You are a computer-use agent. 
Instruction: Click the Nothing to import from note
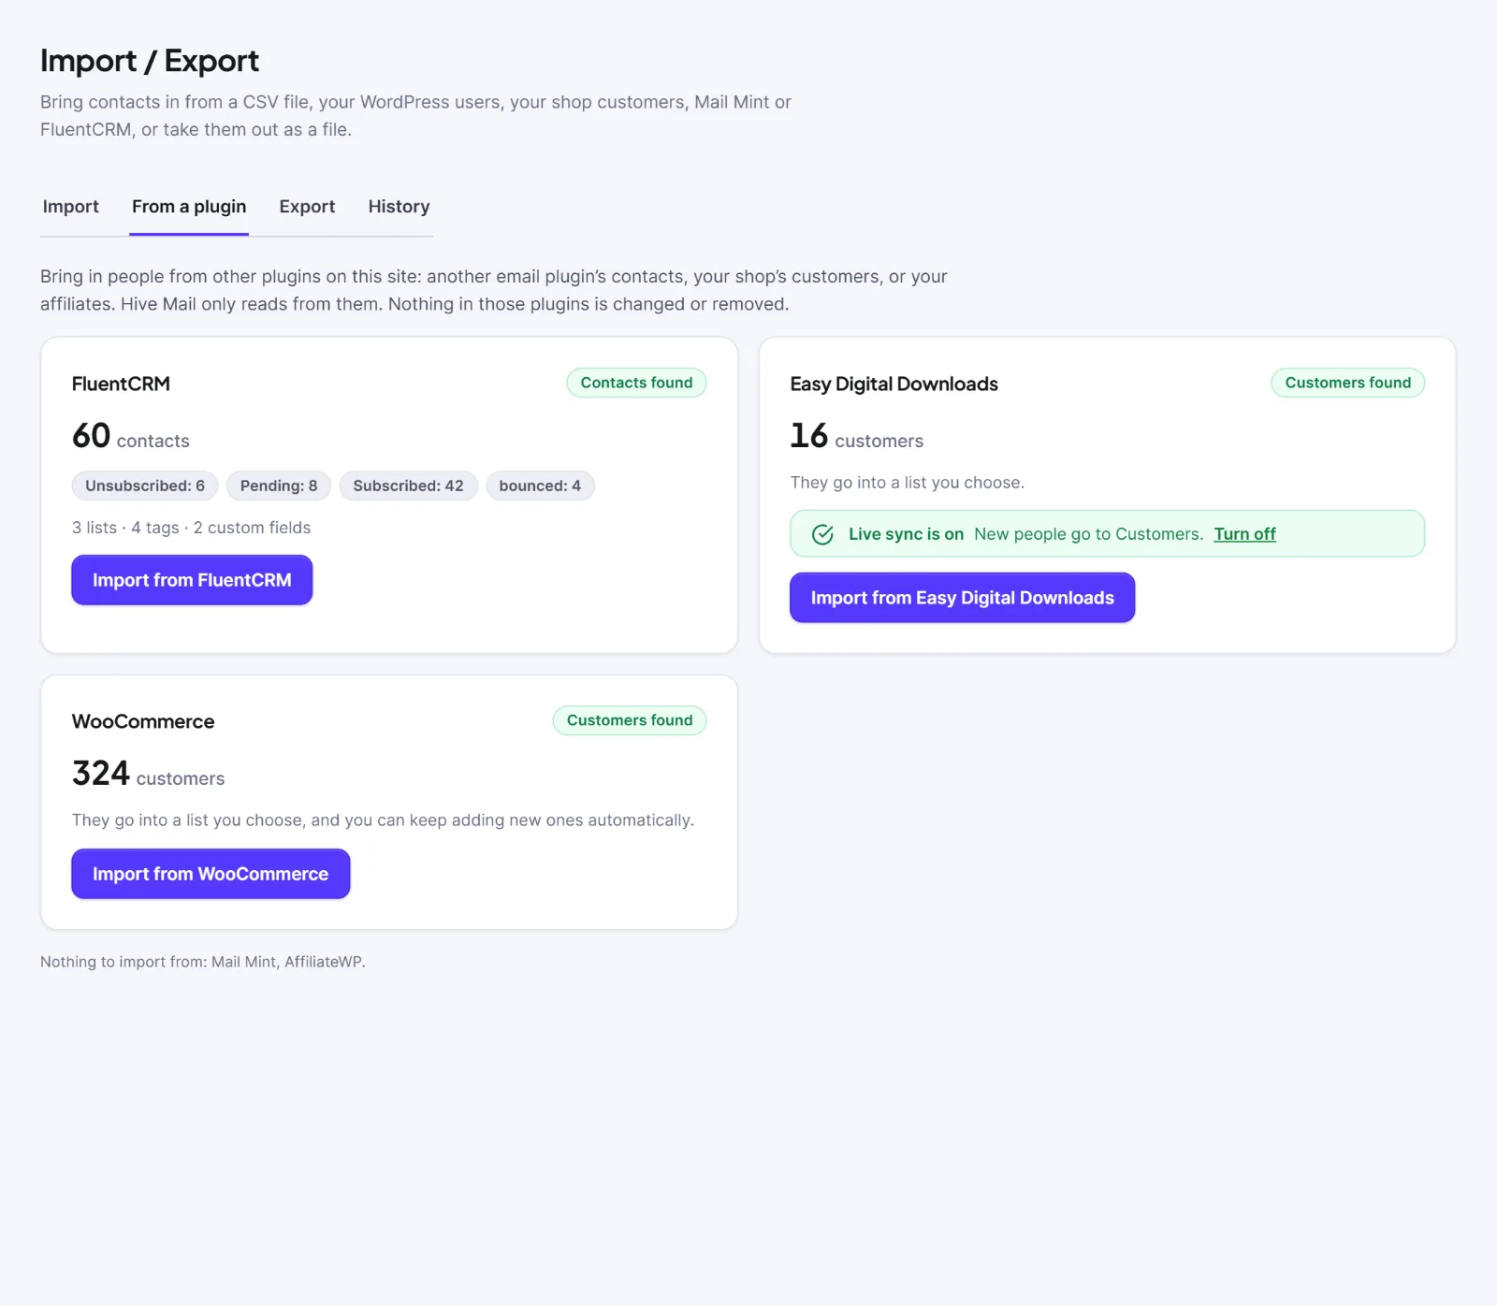tap(202, 962)
